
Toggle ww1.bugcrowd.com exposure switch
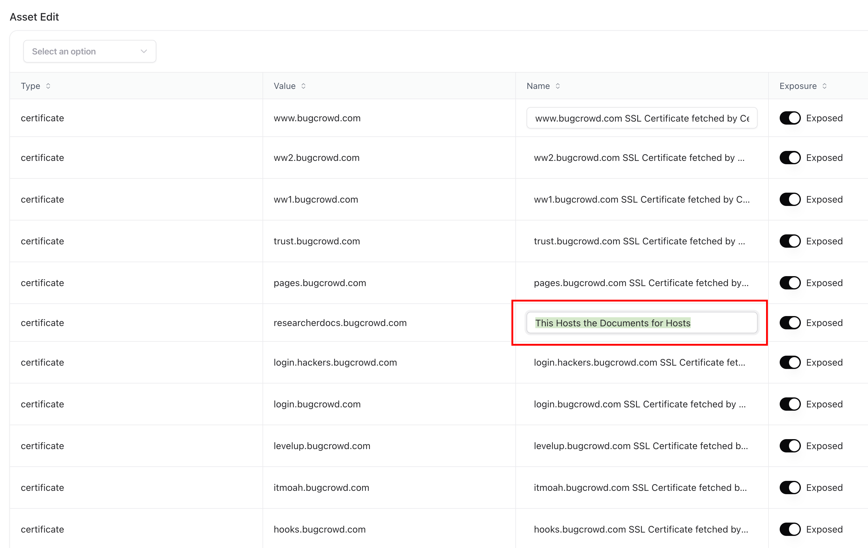[790, 199]
